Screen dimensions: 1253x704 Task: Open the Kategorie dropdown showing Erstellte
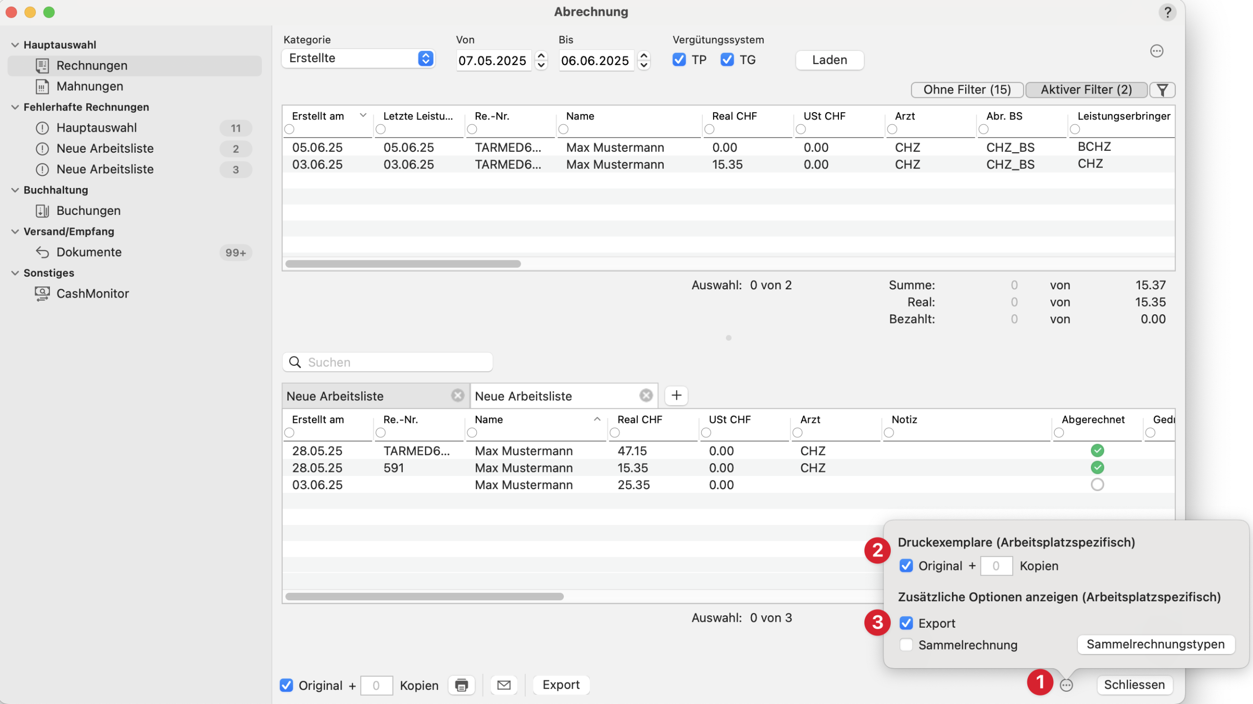(359, 58)
